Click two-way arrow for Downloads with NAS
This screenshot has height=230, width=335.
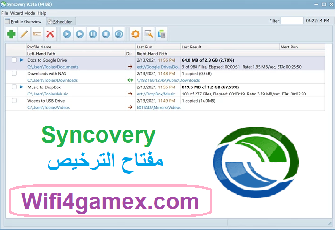coord(130,80)
